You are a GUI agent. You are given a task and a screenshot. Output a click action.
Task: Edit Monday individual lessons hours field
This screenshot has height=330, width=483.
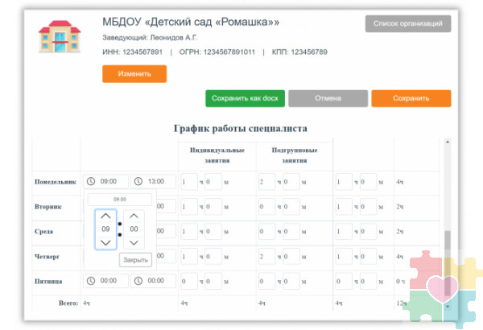189,182
